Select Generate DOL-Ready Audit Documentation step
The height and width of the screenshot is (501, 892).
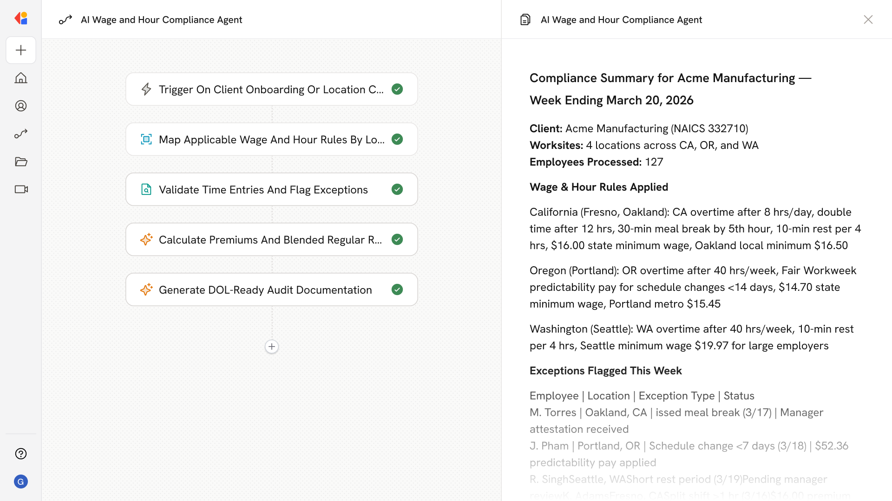(x=265, y=289)
